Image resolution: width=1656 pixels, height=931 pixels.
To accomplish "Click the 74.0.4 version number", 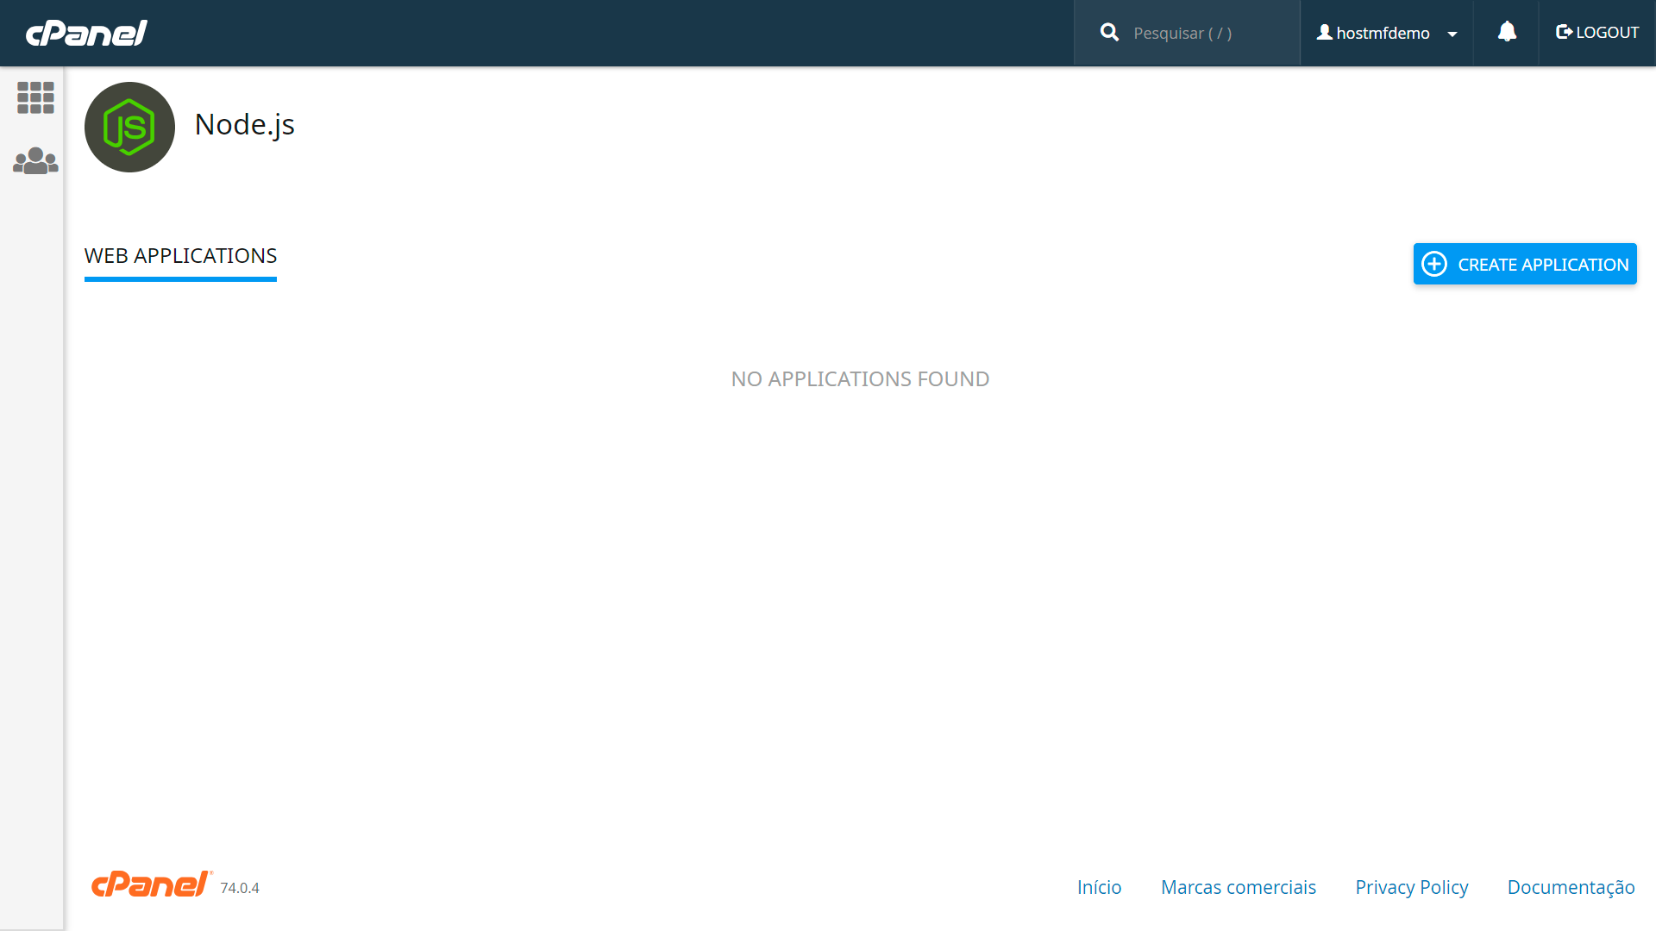I will (x=240, y=888).
